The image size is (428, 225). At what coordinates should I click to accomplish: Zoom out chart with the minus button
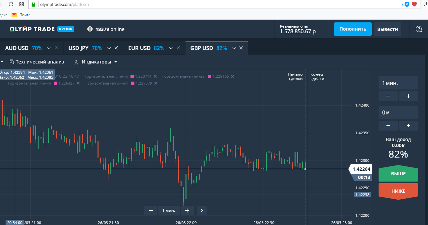point(151,211)
